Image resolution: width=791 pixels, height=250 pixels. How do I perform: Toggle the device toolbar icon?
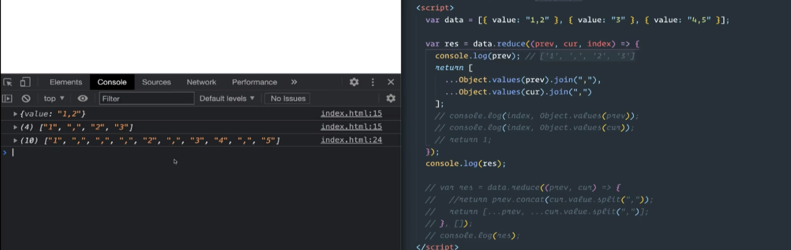pos(25,82)
